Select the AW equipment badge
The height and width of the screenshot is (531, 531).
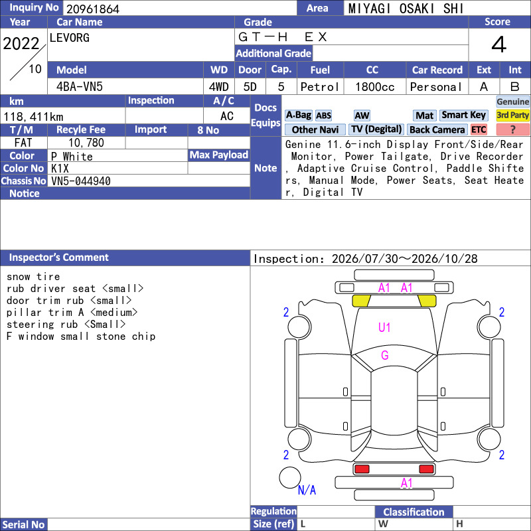click(x=362, y=115)
